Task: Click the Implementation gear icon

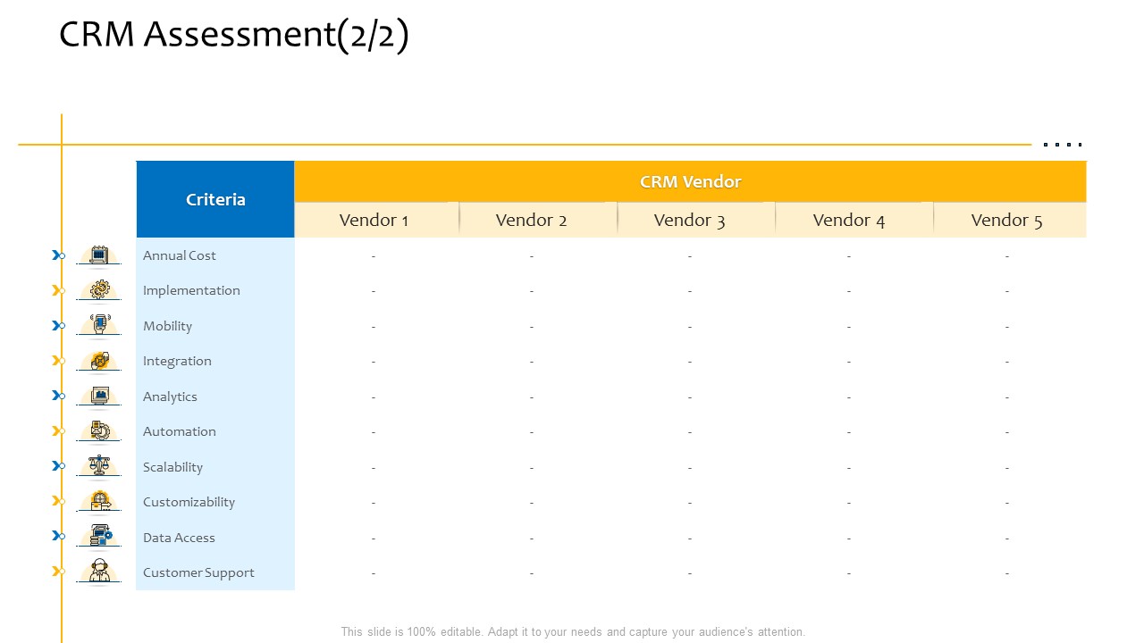Action: [x=99, y=290]
